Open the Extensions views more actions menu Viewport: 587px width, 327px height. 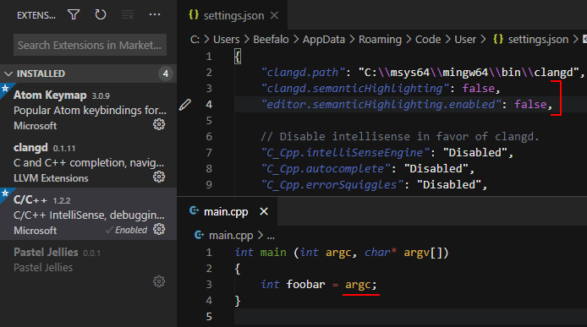pos(155,14)
